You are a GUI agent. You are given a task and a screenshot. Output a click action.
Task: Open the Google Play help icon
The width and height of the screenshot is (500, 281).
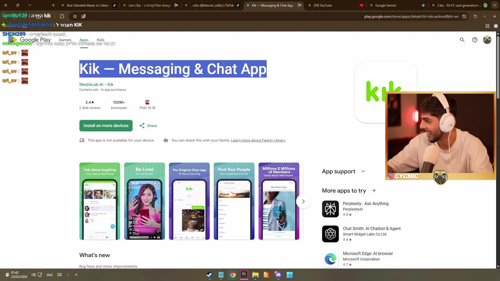click(475, 40)
